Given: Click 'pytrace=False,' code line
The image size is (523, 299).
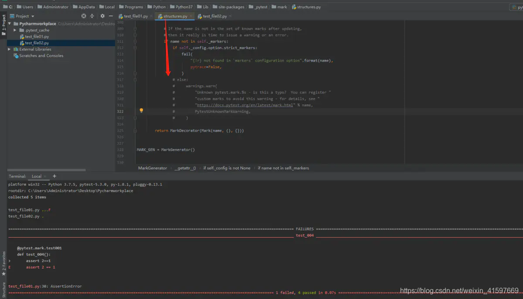Looking at the screenshot, I should click(206, 67).
